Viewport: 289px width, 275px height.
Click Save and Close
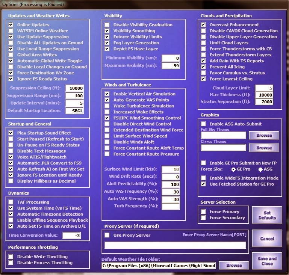point(267,261)
